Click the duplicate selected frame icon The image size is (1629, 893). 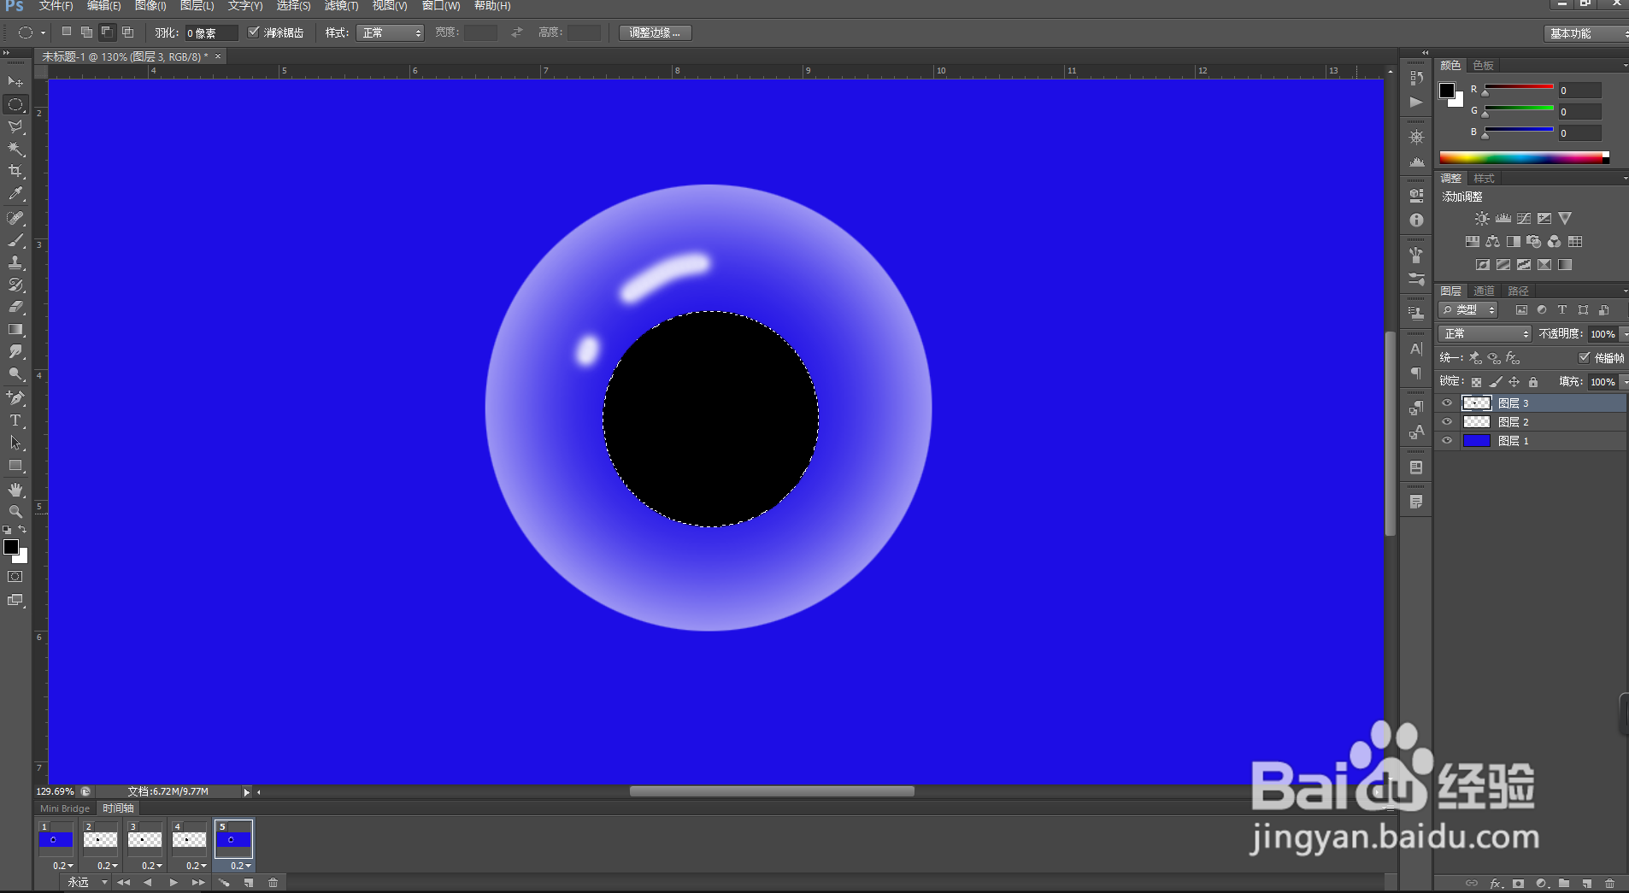click(x=249, y=882)
